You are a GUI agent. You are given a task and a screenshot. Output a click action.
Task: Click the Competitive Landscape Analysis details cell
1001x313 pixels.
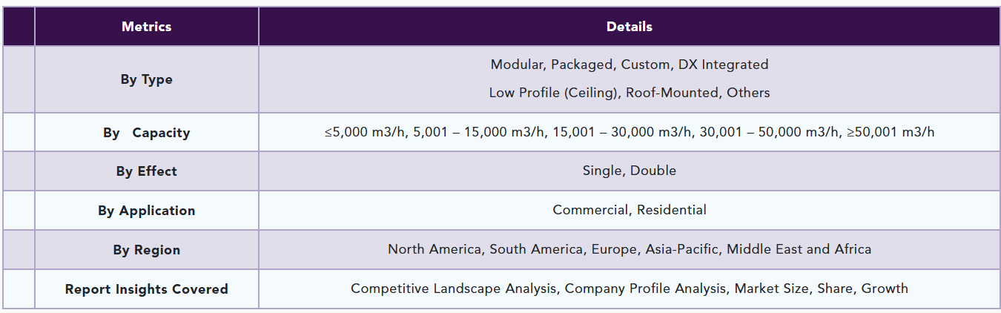pos(630,289)
